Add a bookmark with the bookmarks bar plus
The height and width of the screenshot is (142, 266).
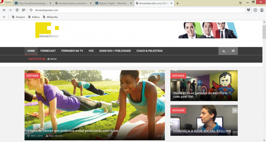pos(4,17)
